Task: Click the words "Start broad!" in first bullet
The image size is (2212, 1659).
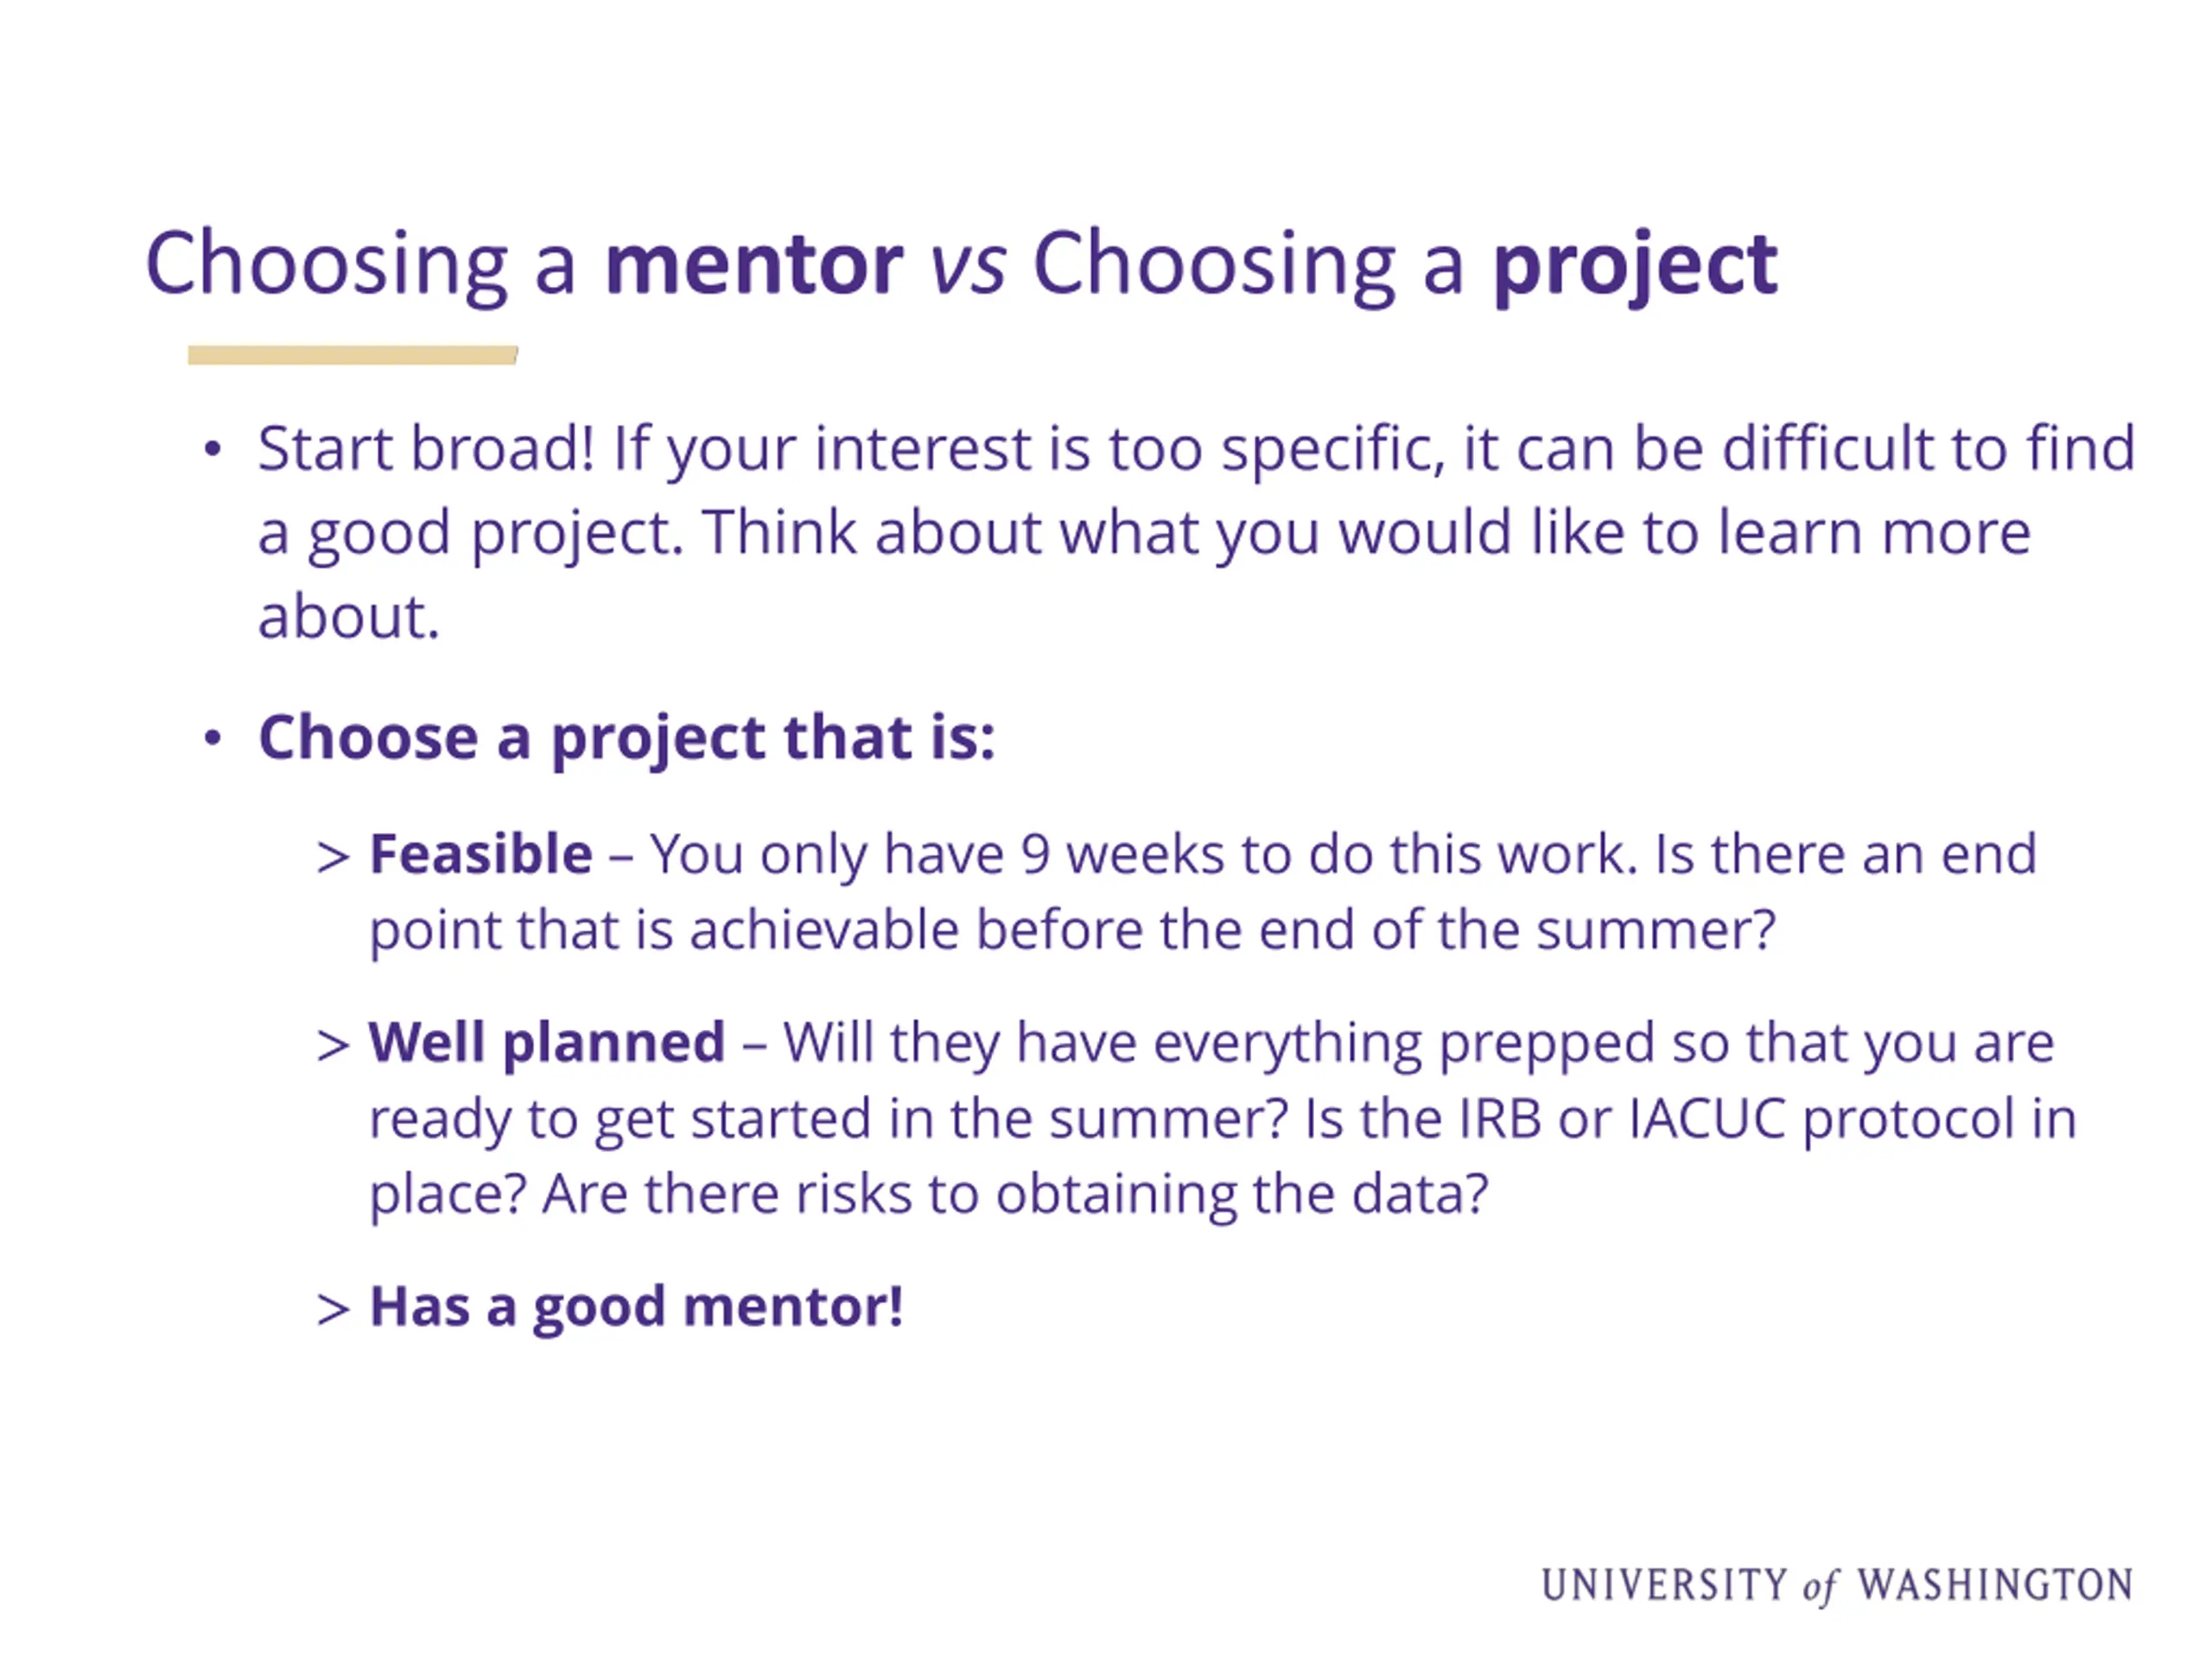Action: coord(426,448)
